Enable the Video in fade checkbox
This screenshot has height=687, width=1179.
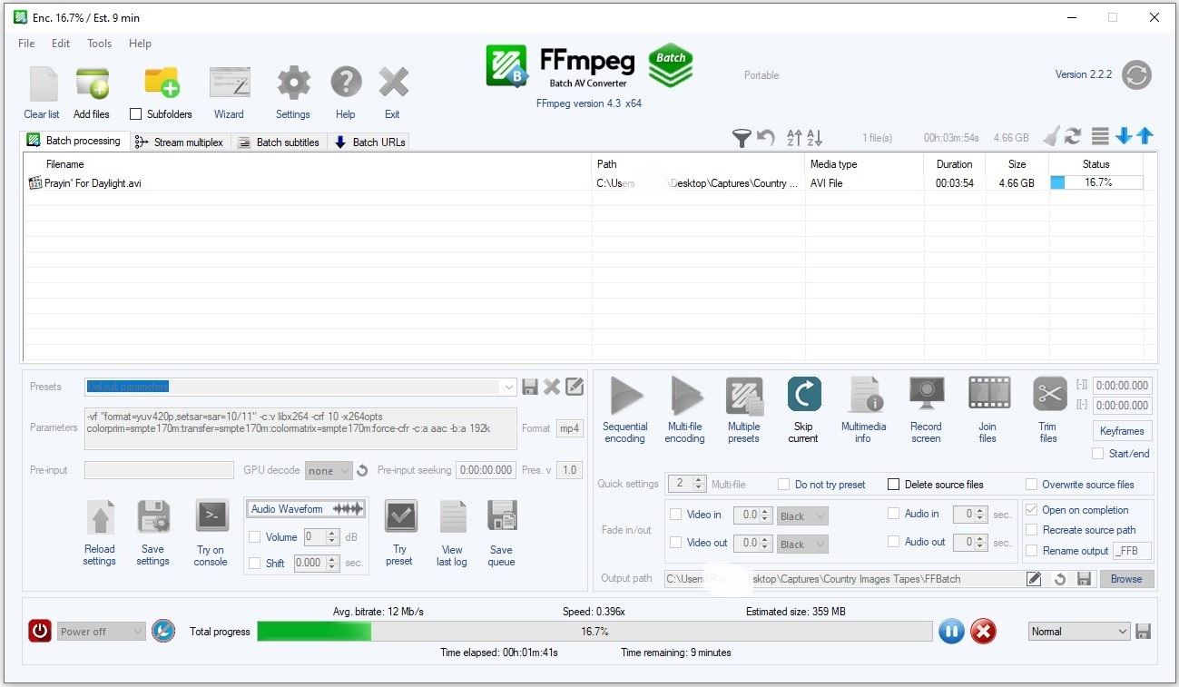tap(675, 515)
